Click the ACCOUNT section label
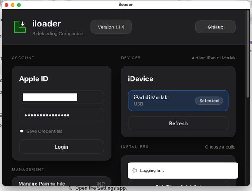This screenshot has height=191, width=252. [23, 58]
